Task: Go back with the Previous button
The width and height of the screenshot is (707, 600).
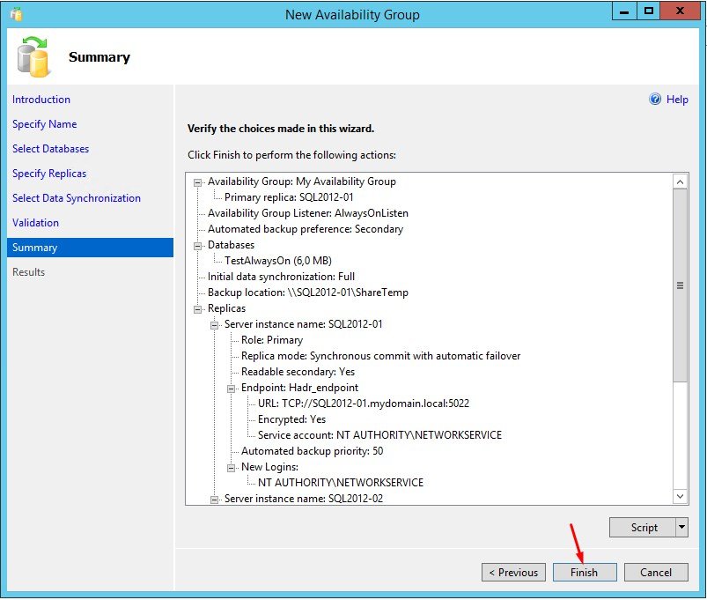Action: coord(513,572)
